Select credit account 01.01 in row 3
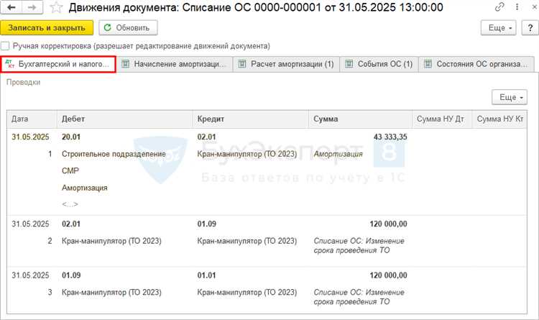Viewport: 539px width, 320px height. coord(206,275)
